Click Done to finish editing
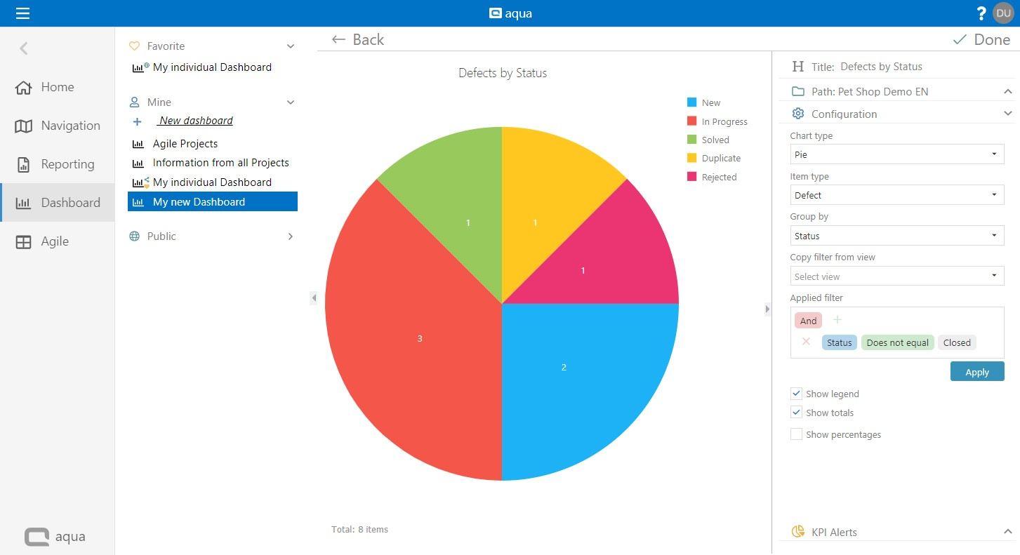The height and width of the screenshot is (555, 1020). pos(981,40)
